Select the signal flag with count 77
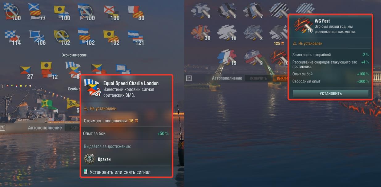Viewport: 381px width, 187px height. (36, 12)
